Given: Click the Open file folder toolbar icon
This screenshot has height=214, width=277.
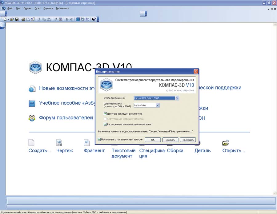Looking at the screenshot, I should [x=12, y=19].
